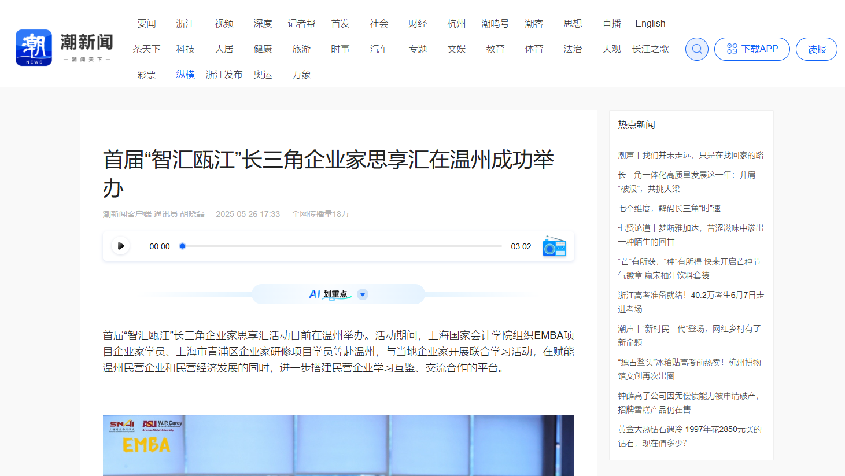
Task: Click the 读报 button
Action: 816,50
